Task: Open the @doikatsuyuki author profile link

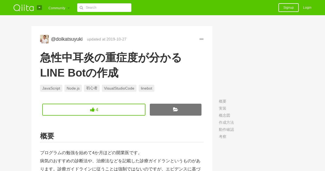Action: (x=67, y=39)
